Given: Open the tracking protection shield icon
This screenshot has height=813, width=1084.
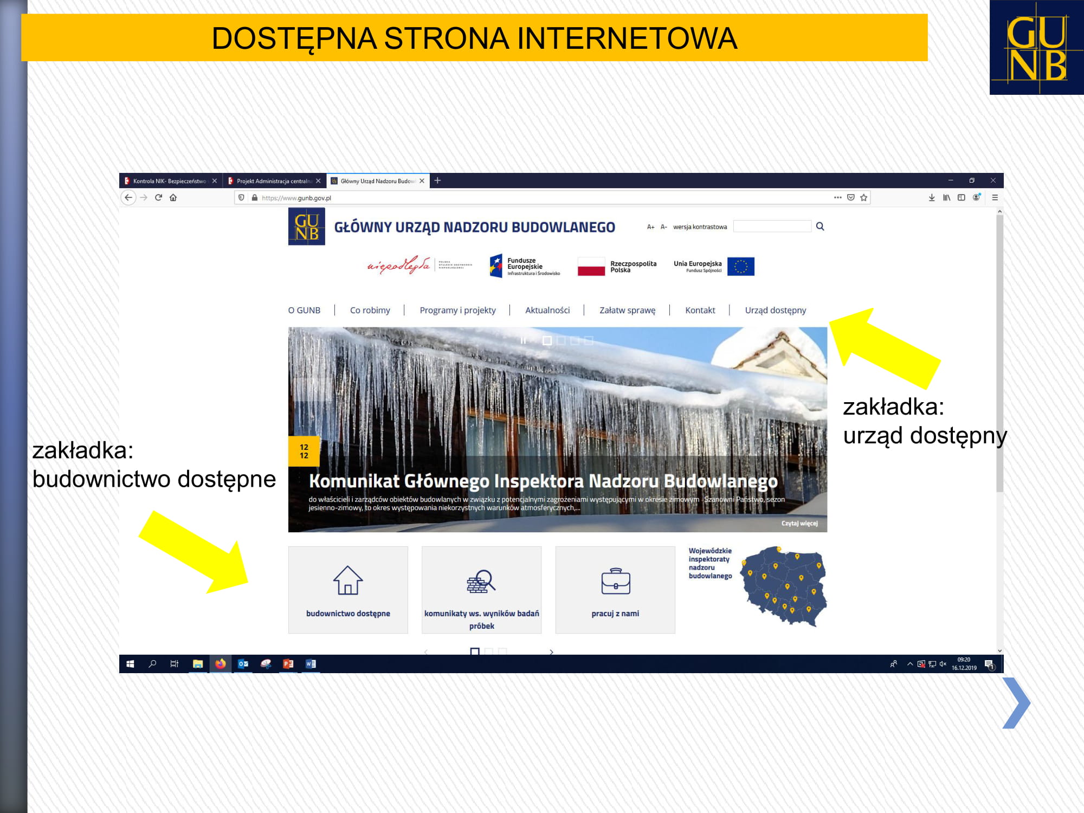Looking at the screenshot, I should pyautogui.click(x=242, y=198).
